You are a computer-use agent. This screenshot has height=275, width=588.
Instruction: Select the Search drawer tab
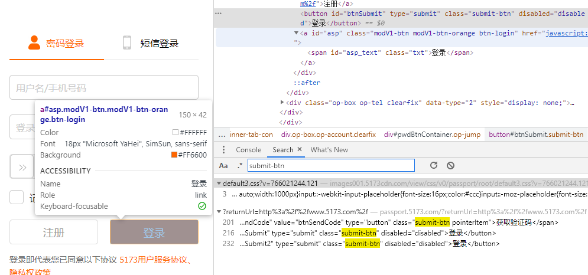(282, 150)
